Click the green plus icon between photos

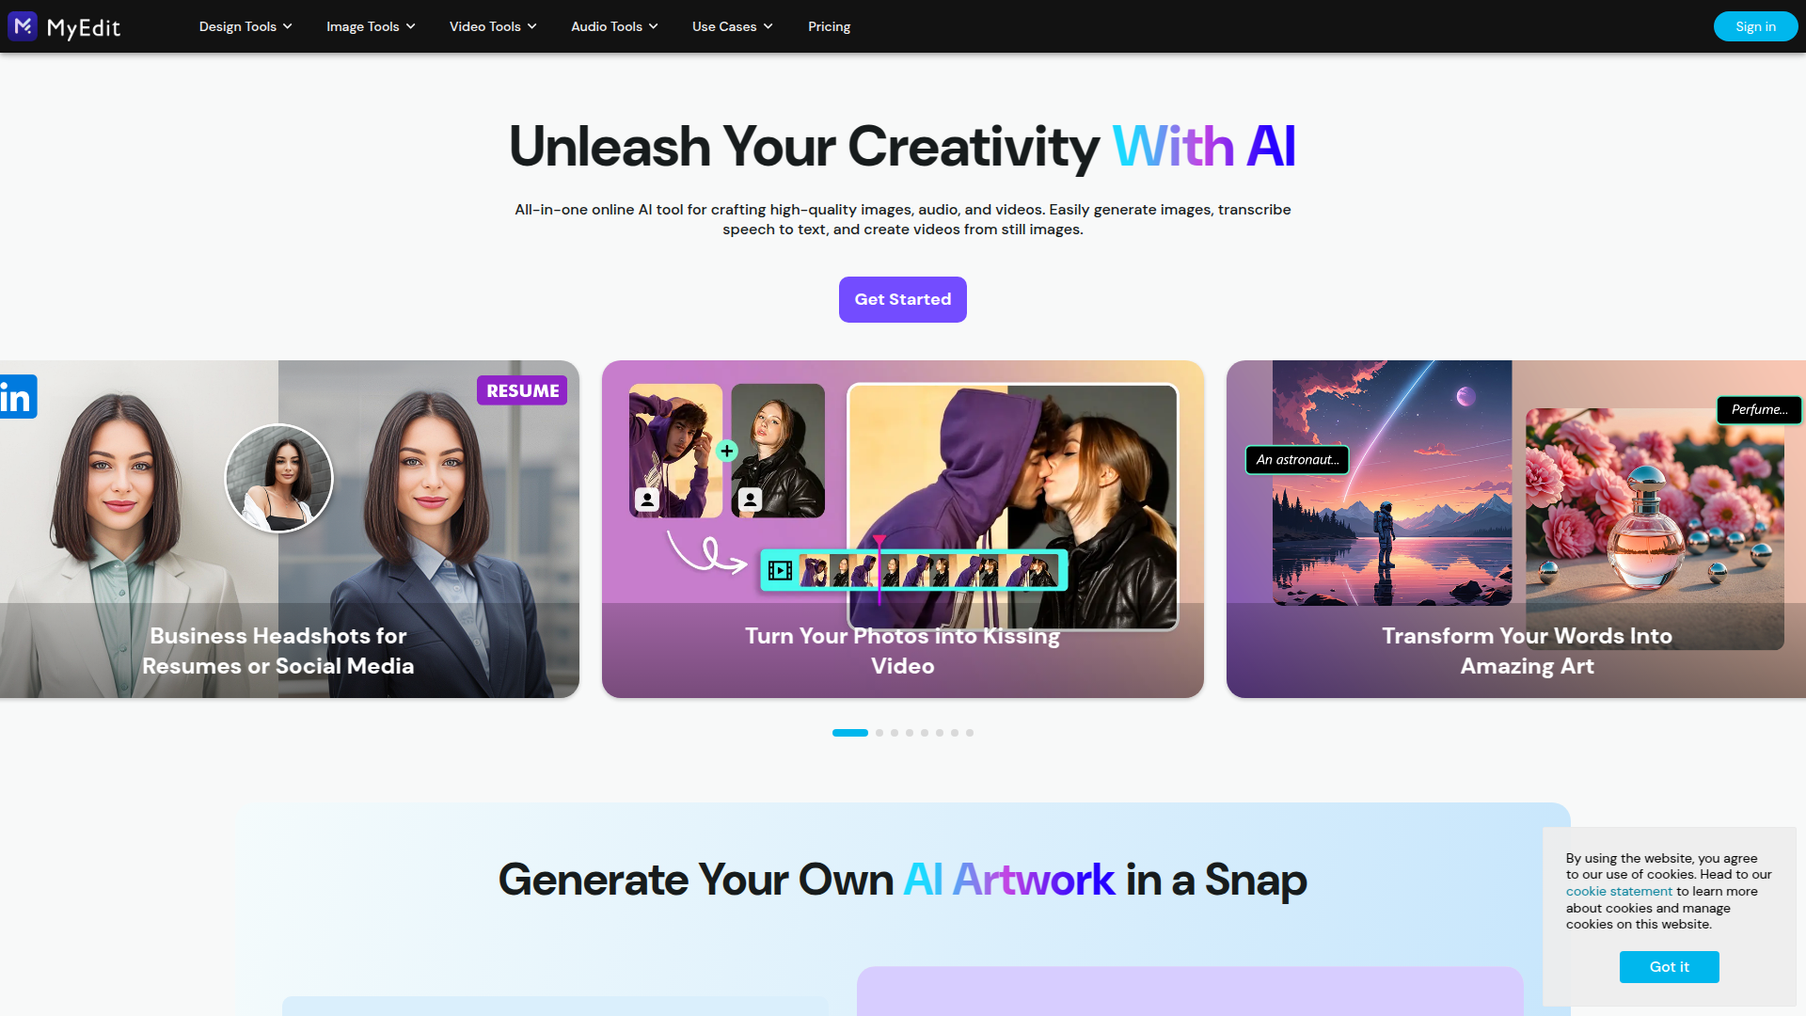click(x=727, y=451)
